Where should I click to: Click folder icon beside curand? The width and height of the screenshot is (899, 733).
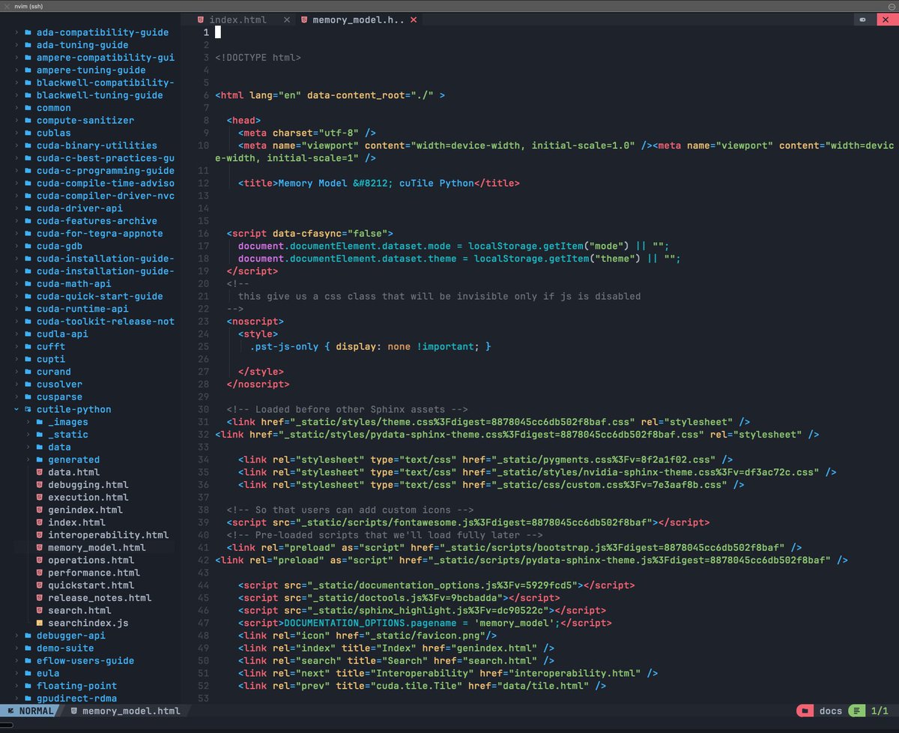point(28,372)
